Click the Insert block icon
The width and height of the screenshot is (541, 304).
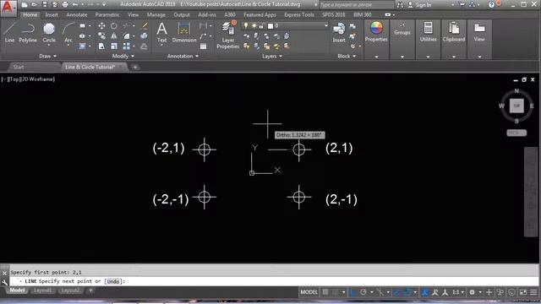[x=339, y=33]
